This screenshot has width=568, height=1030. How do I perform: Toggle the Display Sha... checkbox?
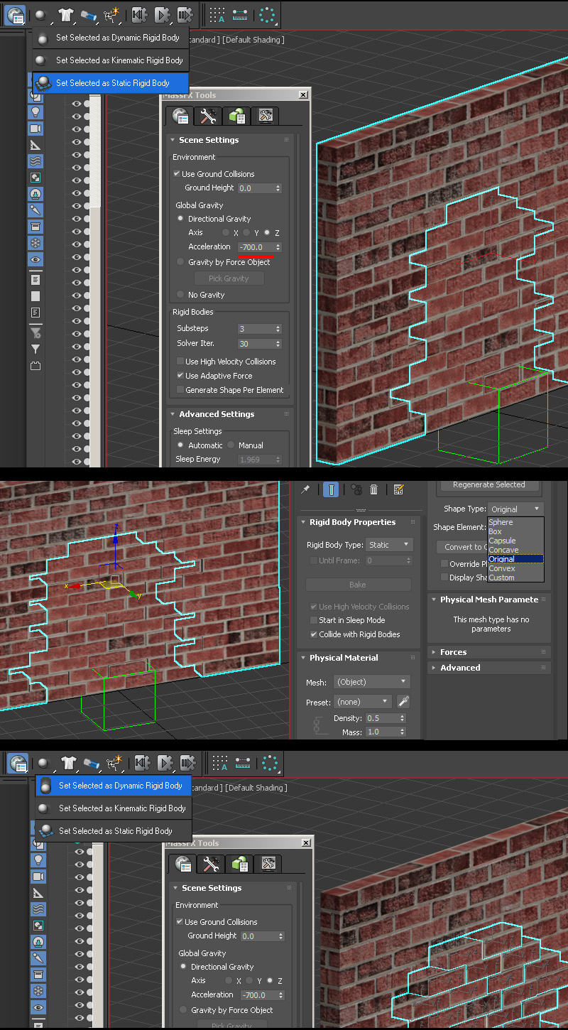pos(444,578)
